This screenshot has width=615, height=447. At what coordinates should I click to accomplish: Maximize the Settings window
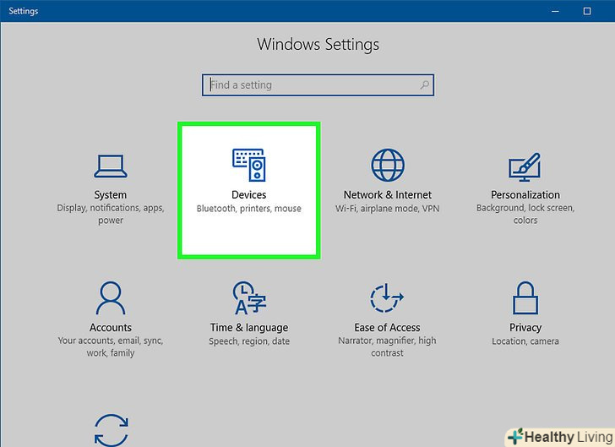point(587,11)
